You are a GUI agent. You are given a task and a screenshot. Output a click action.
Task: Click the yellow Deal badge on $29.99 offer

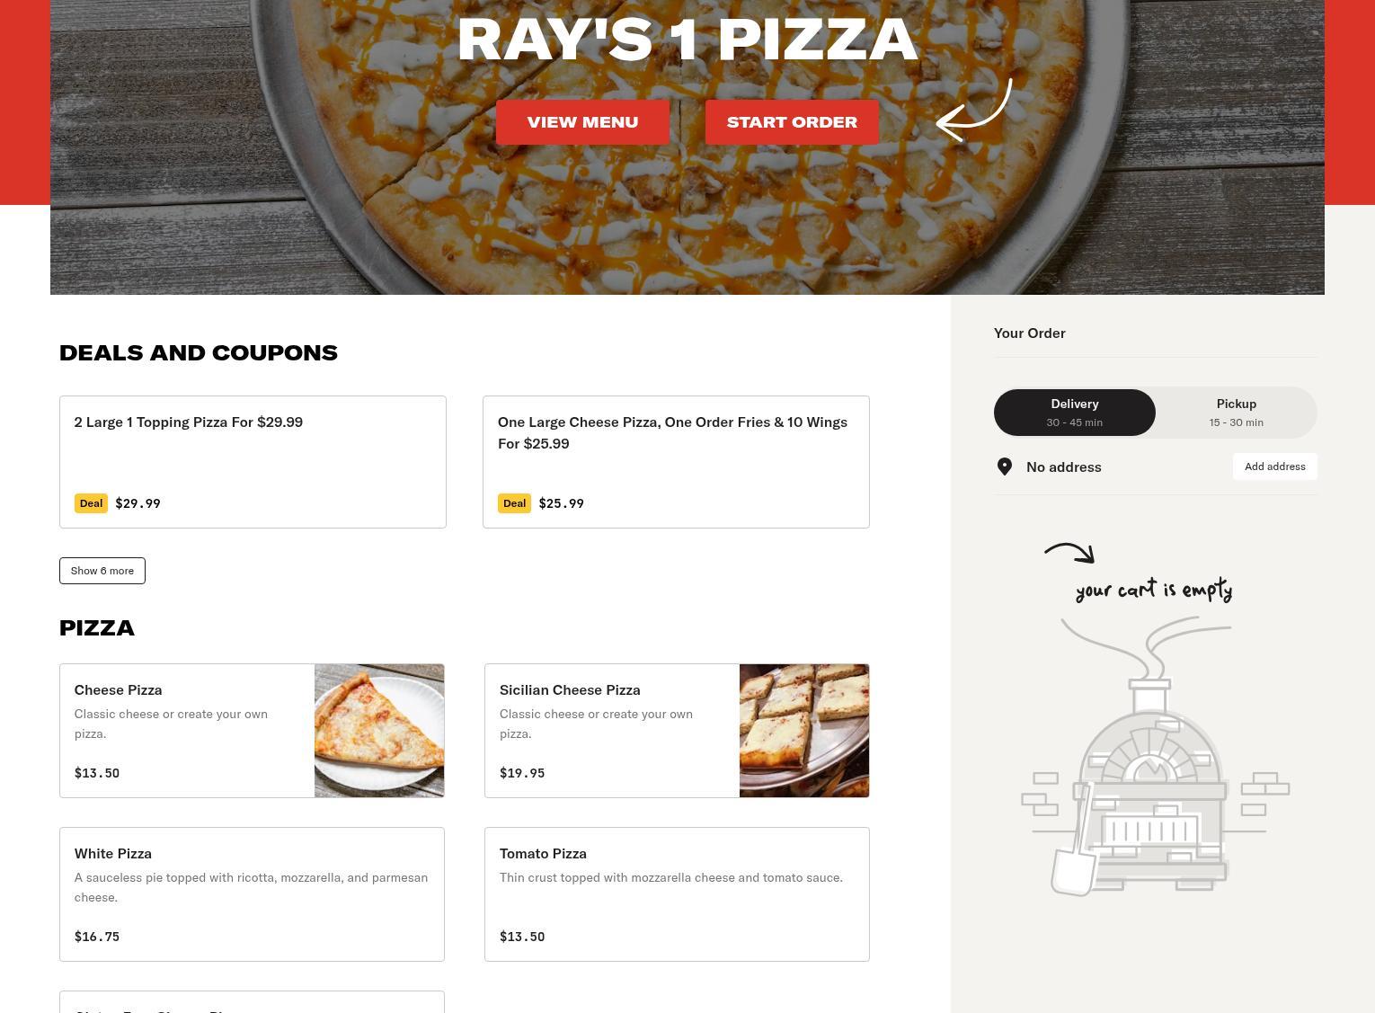[x=91, y=503]
